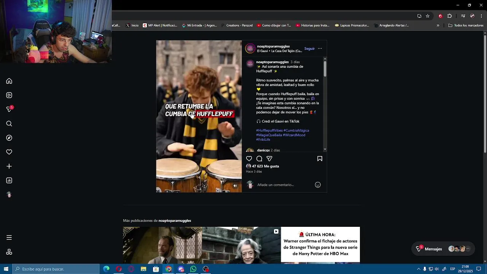
Task: Open the install app icon in address bar
Action: coord(419,16)
